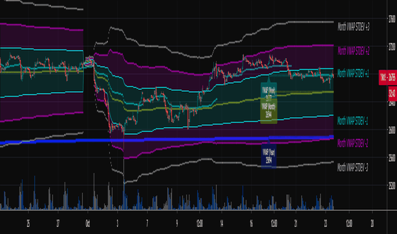Click the 28 date label on time axis
Screen dimensions: 397x234
372,223
